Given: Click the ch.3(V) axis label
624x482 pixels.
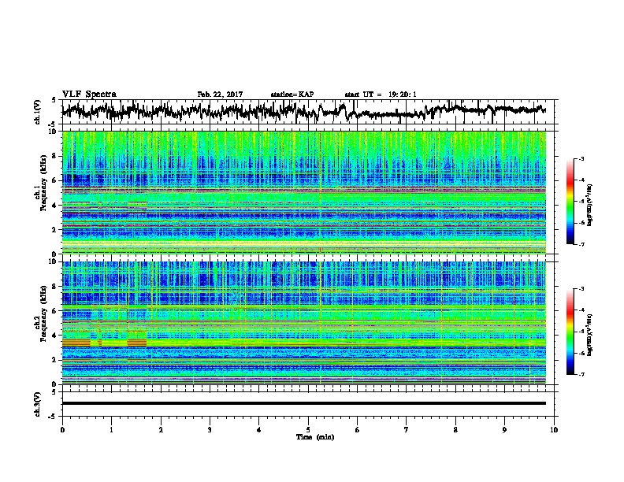Looking at the screenshot, I should [x=38, y=404].
